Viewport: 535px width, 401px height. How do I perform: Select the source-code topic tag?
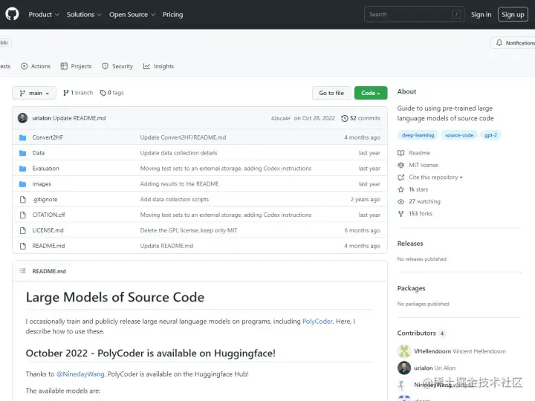pos(459,135)
